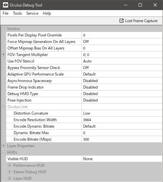Click the Oculus logo icon in title bar
Viewport: 163px width, 182px height.
point(6,5)
